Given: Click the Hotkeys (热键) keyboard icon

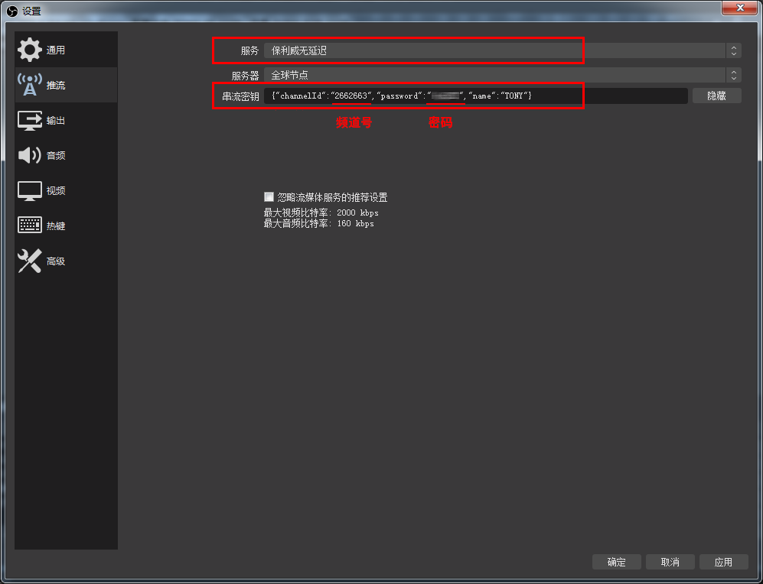Looking at the screenshot, I should pyautogui.click(x=30, y=226).
